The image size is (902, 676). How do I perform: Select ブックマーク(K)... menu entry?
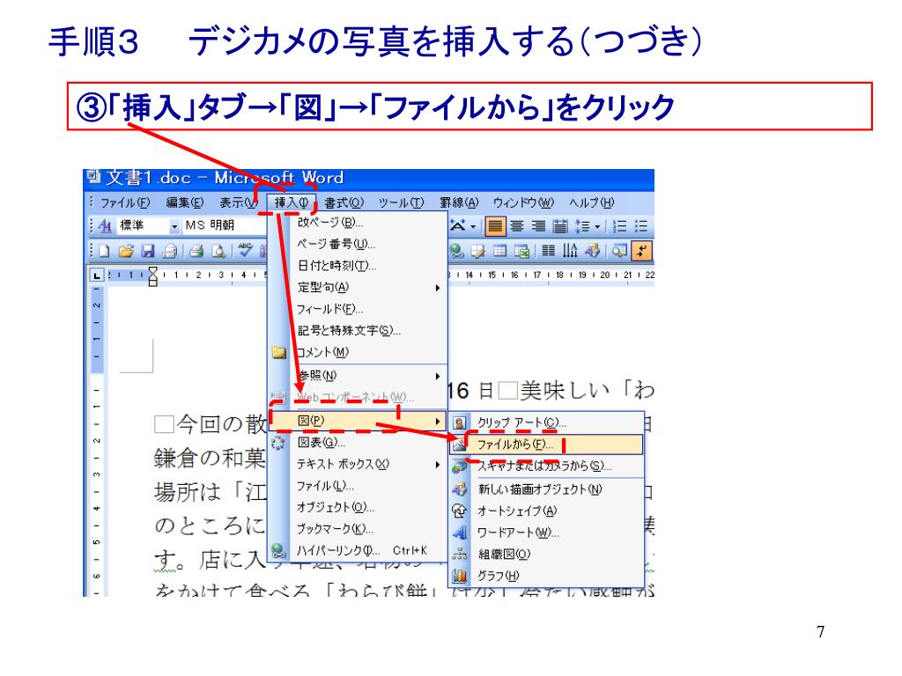click(x=358, y=529)
